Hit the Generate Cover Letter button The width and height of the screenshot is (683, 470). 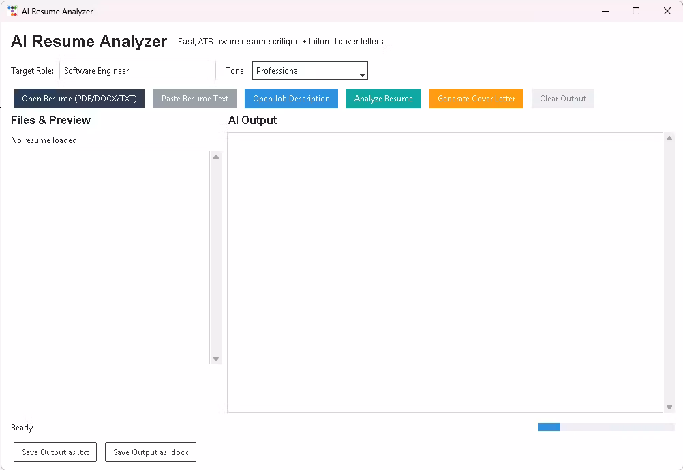(x=476, y=99)
